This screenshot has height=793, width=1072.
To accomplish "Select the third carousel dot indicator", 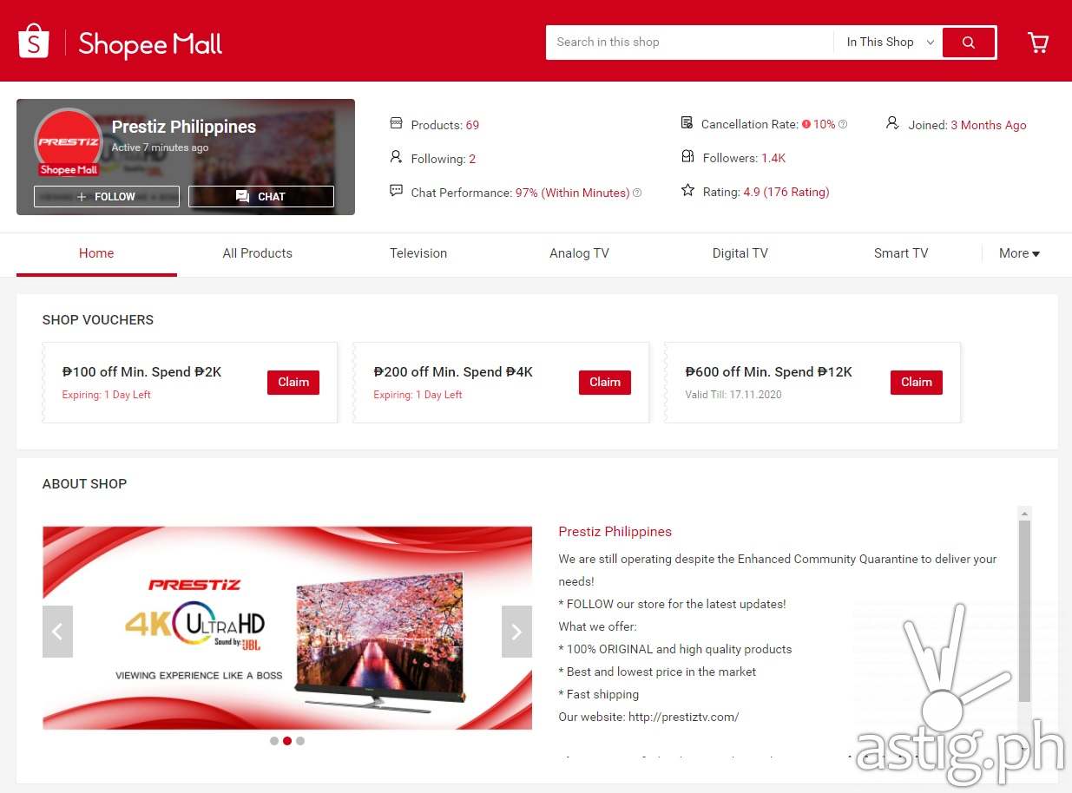I will (300, 741).
